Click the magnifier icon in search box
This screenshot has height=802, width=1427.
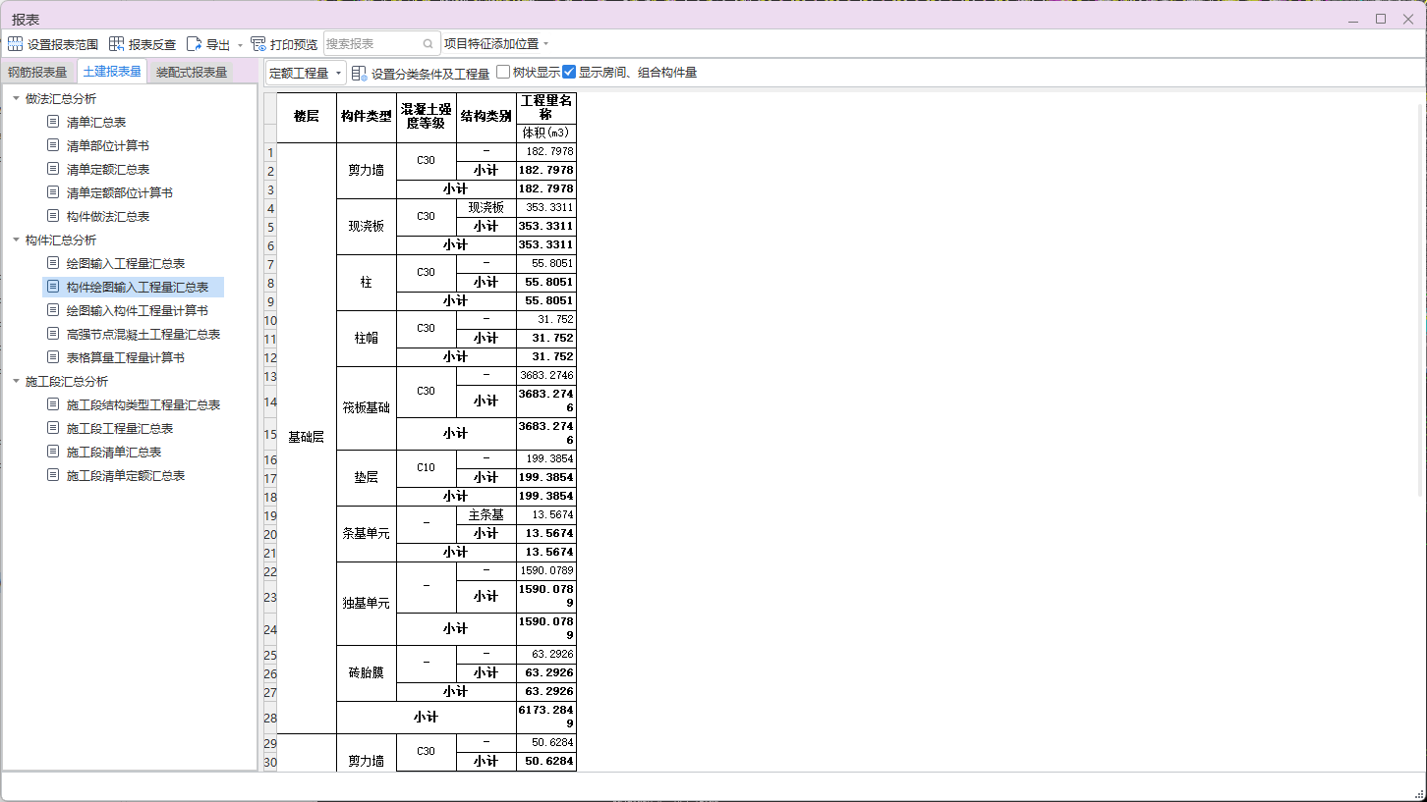point(428,44)
